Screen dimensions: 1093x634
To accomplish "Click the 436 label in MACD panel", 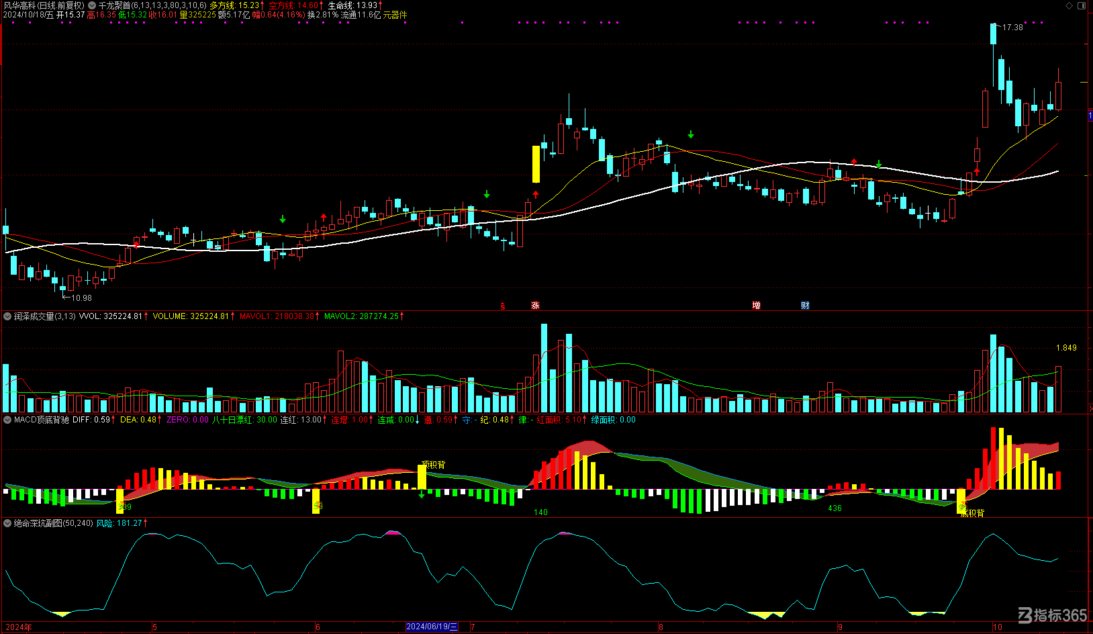I will pyautogui.click(x=835, y=508).
